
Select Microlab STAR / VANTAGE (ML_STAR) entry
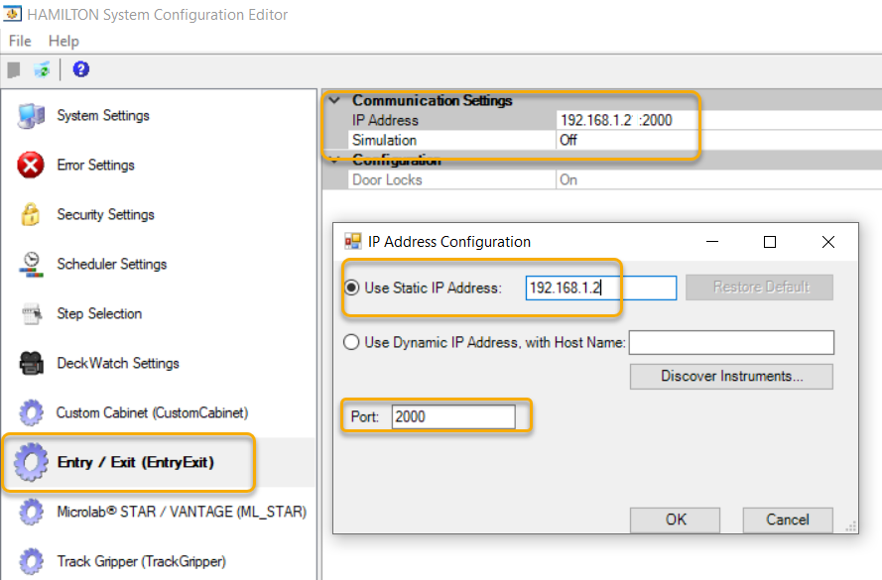[182, 512]
